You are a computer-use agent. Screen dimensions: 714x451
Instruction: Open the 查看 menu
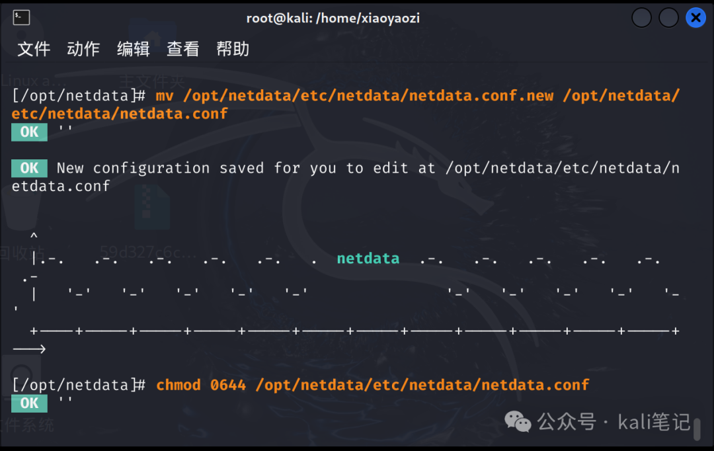pyautogui.click(x=182, y=48)
